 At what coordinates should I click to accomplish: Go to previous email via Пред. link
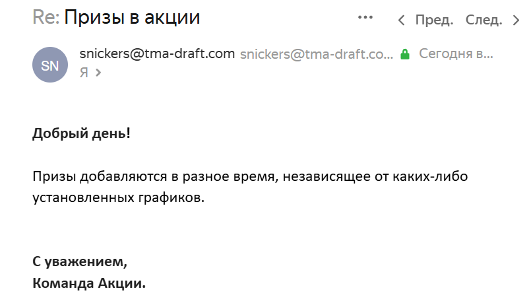coord(434,20)
